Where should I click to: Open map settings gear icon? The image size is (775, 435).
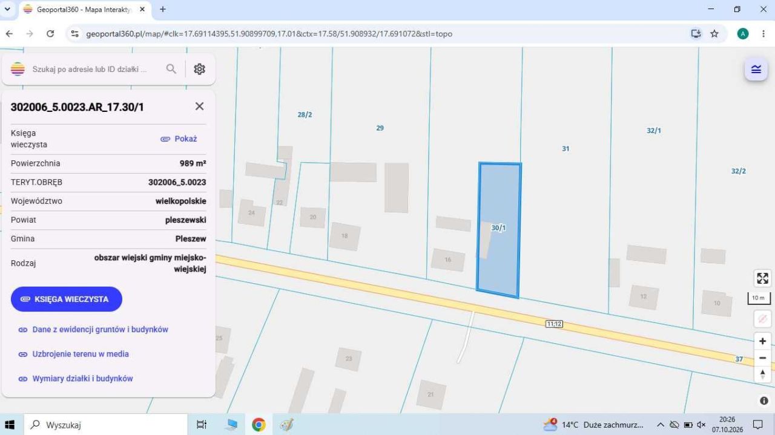[x=199, y=69]
